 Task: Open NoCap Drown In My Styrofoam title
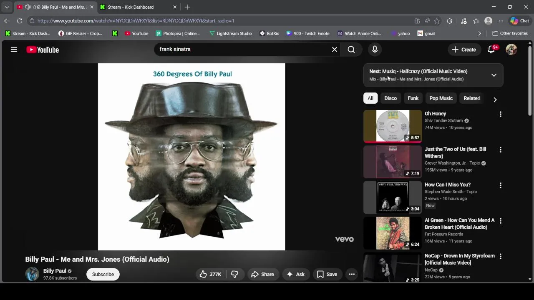(460, 259)
